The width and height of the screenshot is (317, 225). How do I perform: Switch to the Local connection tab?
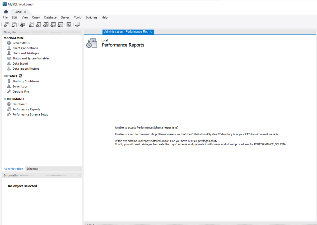(18, 12)
